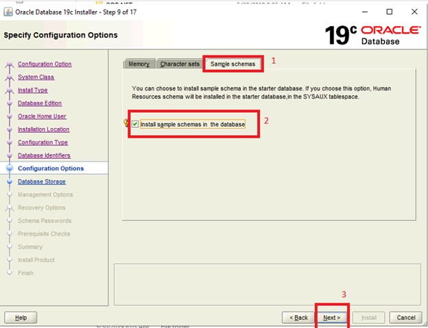The image size is (428, 328).
Task: Open the Character sets tab
Action: [180, 64]
